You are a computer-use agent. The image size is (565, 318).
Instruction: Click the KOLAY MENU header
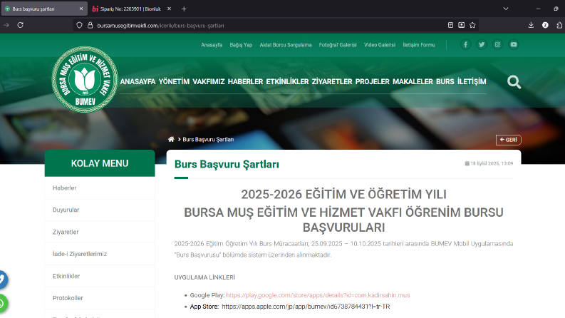pos(100,163)
